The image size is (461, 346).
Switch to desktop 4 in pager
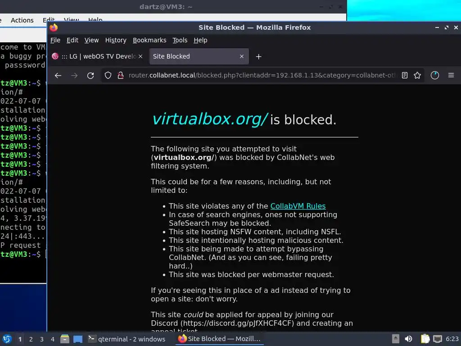(x=53, y=339)
